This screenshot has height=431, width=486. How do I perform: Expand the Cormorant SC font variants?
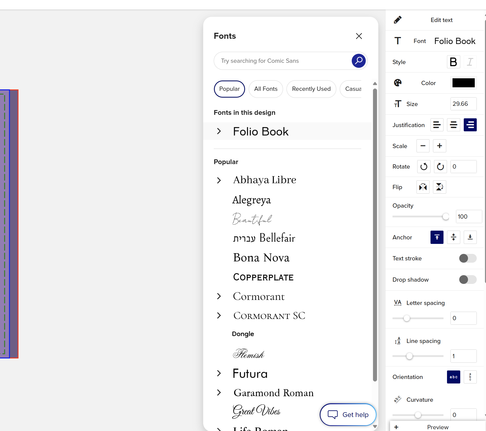[x=219, y=316]
